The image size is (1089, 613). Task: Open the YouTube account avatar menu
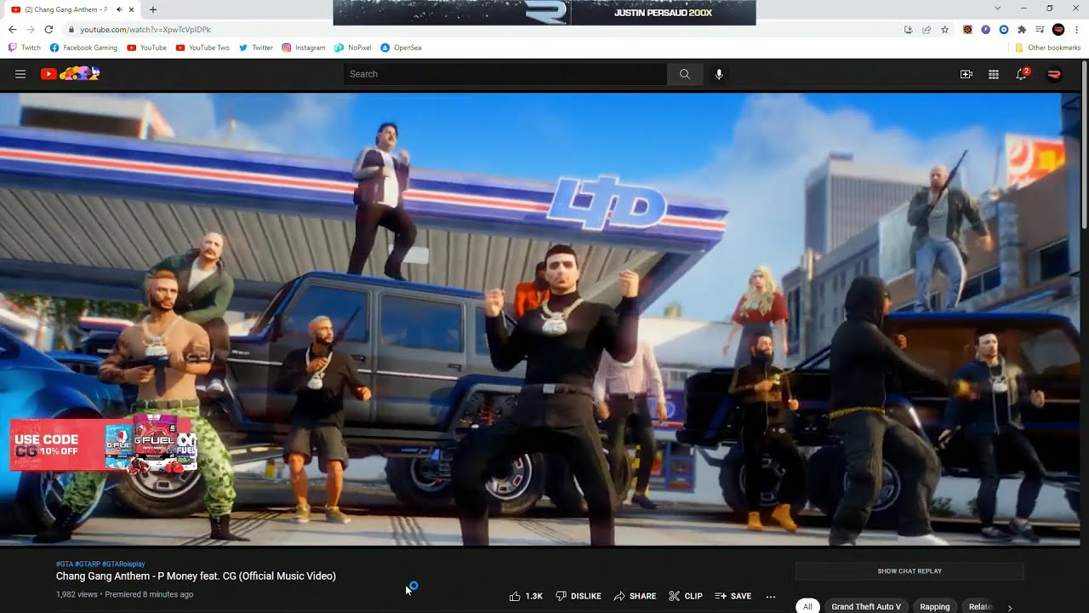pos(1054,74)
